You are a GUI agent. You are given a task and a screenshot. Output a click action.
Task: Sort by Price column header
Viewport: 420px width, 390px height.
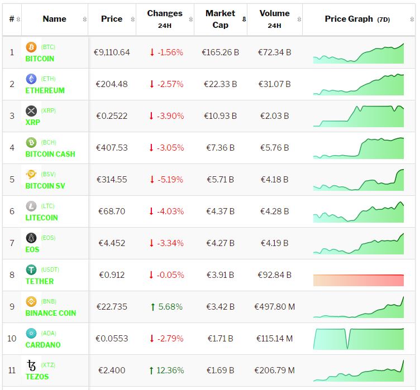[112, 19]
